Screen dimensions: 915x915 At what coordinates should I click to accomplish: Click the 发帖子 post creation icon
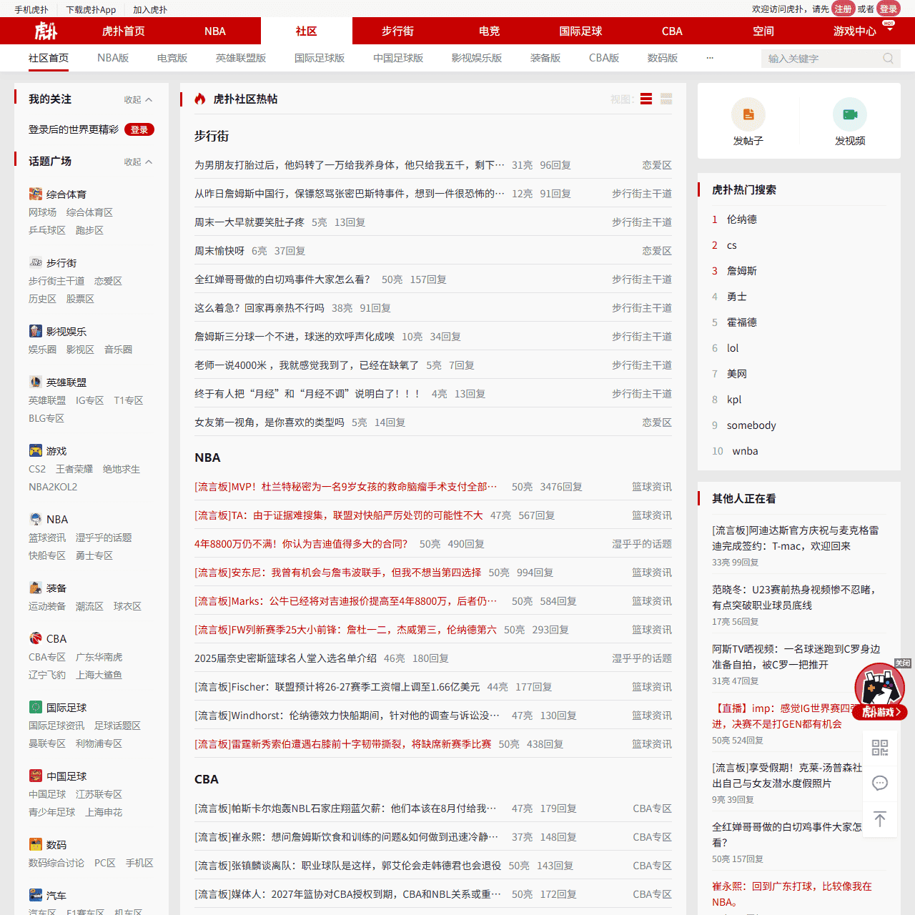[x=748, y=113]
